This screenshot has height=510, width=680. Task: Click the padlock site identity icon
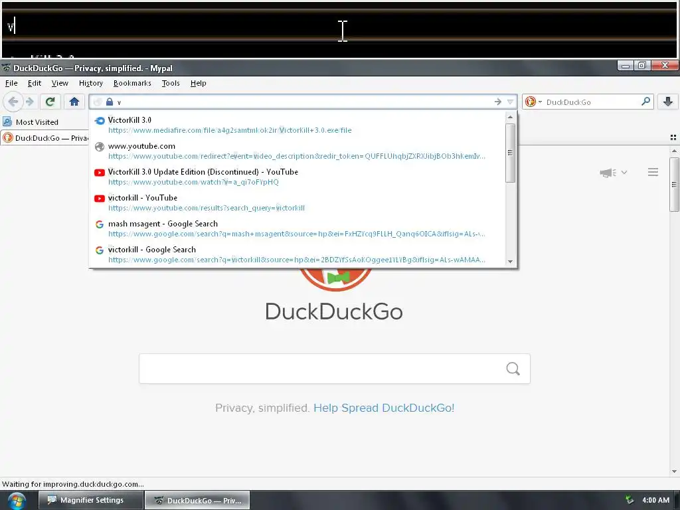click(110, 102)
